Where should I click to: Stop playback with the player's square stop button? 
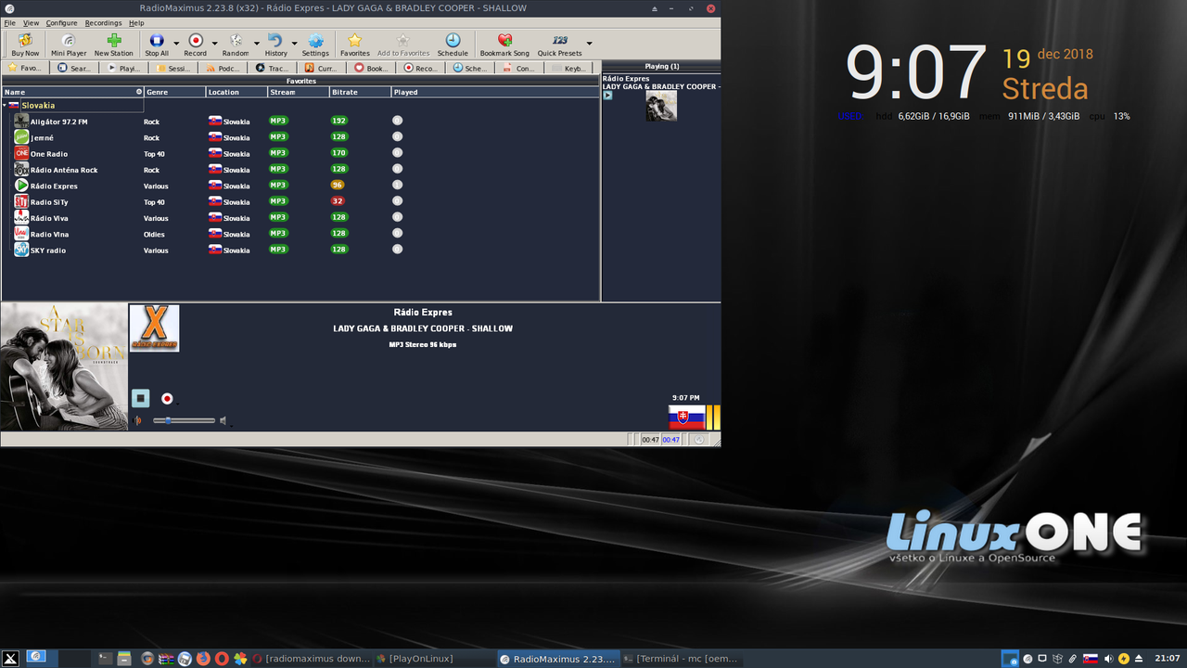pos(140,398)
